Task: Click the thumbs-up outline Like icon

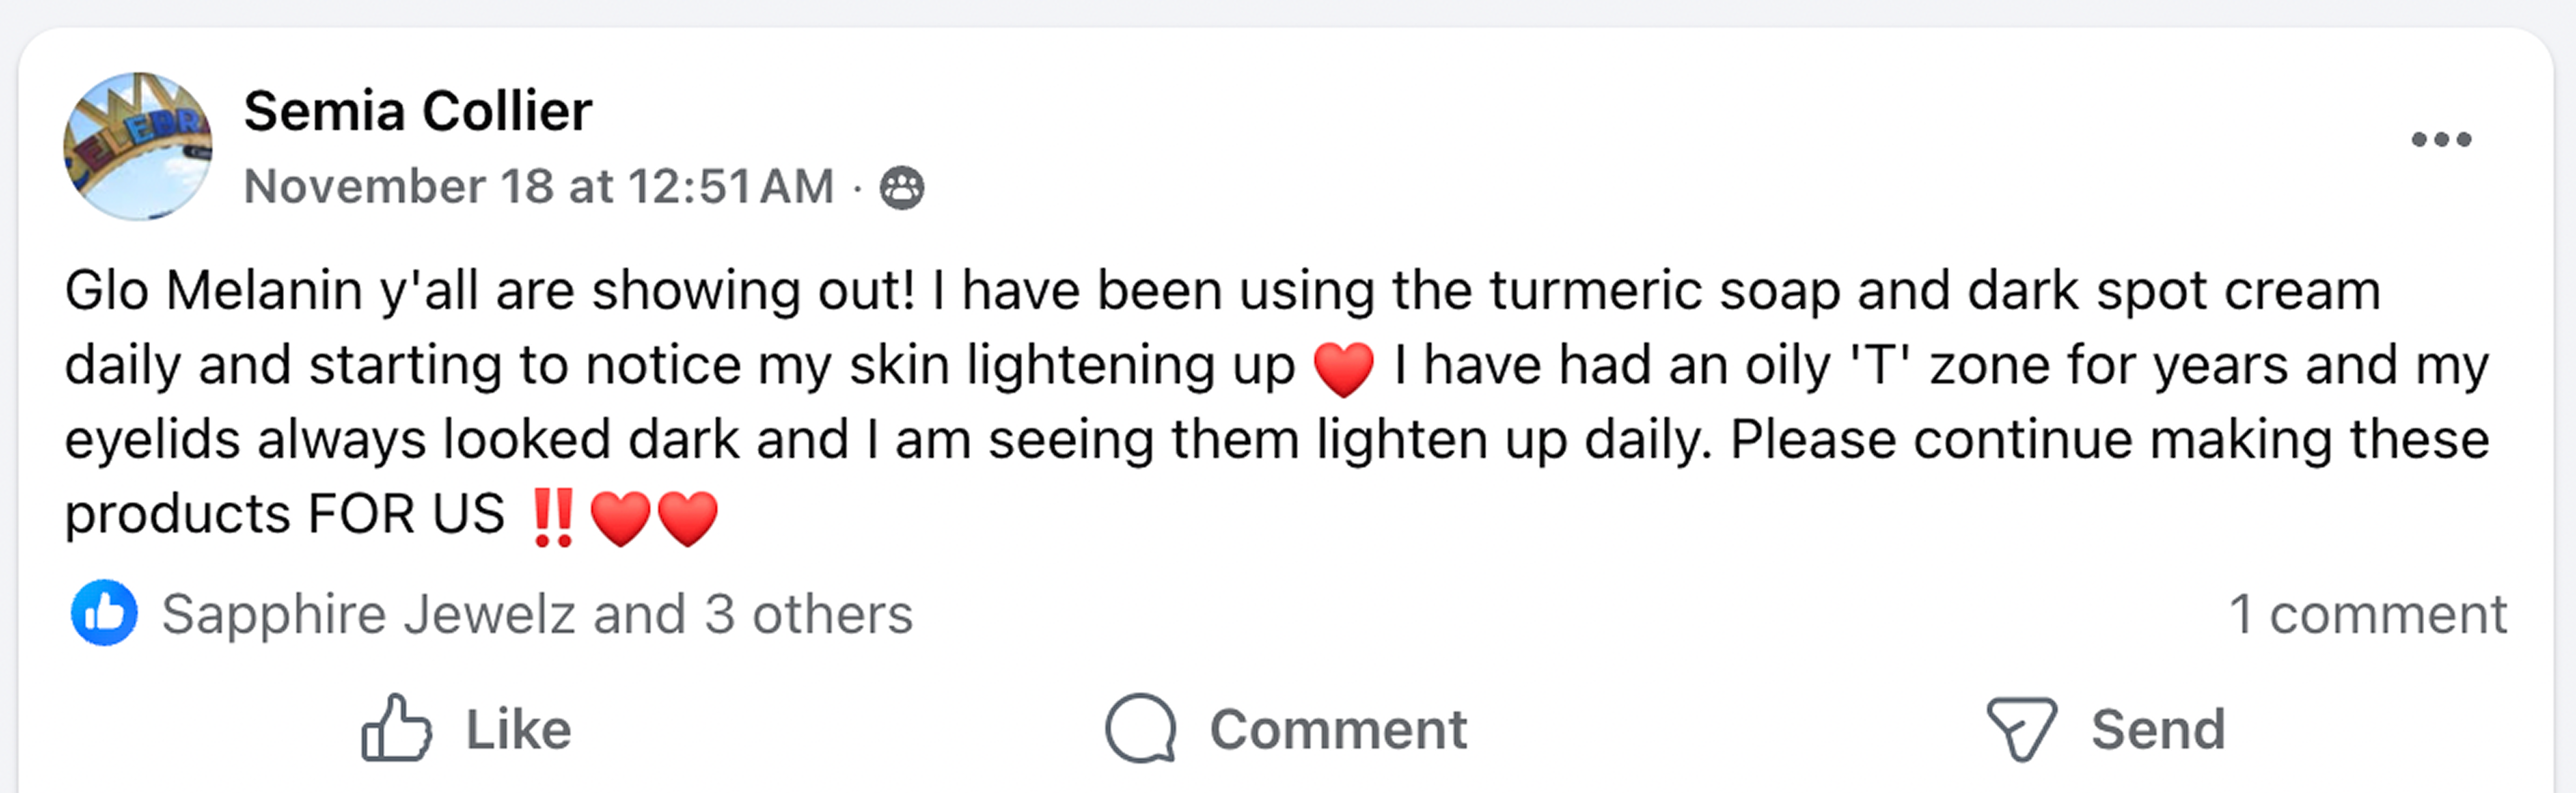Action: pyautogui.click(x=396, y=728)
